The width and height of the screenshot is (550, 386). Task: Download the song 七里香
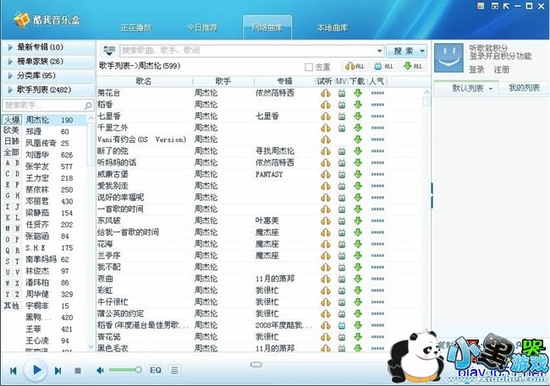(x=358, y=117)
